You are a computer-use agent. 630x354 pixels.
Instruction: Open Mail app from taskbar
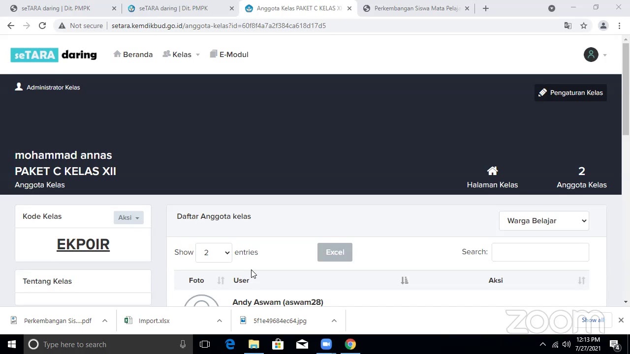coord(302,344)
